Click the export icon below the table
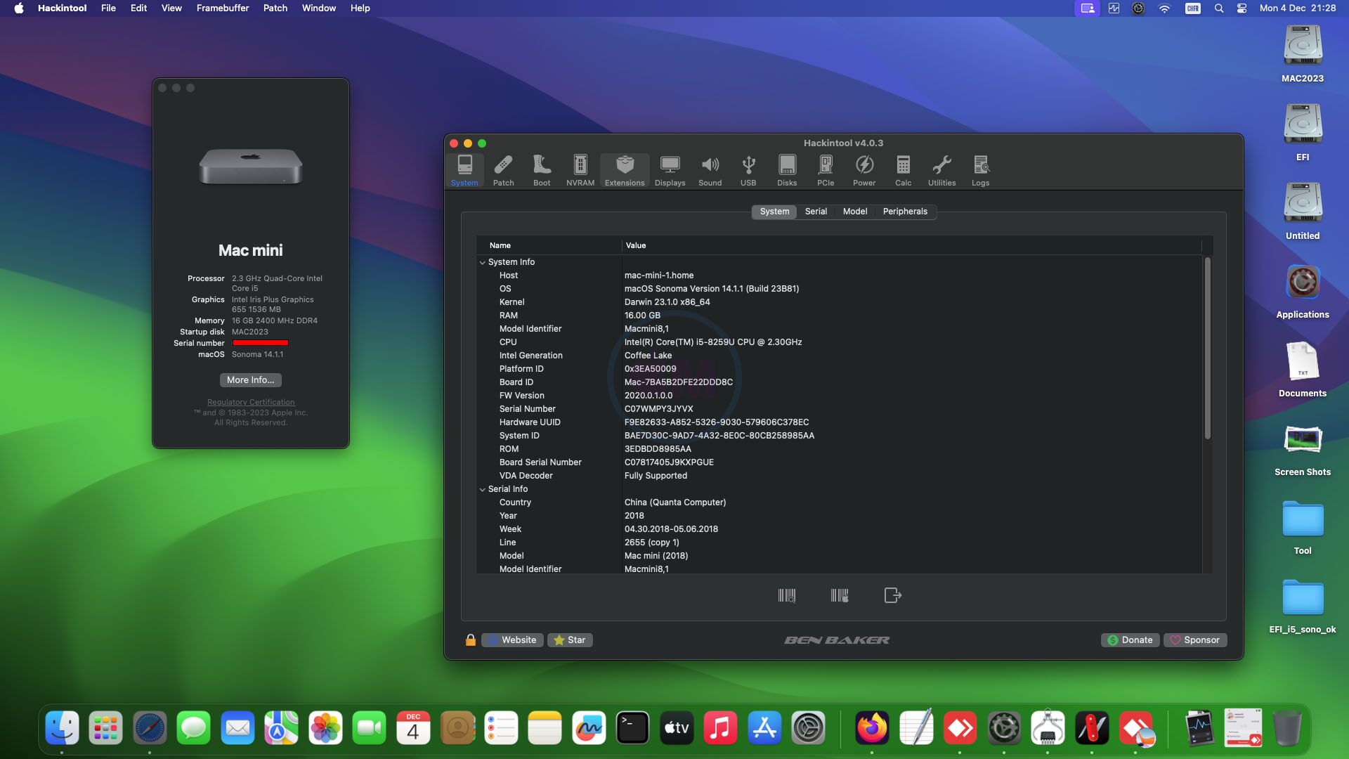The width and height of the screenshot is (1349, 759). pos(892,596)
